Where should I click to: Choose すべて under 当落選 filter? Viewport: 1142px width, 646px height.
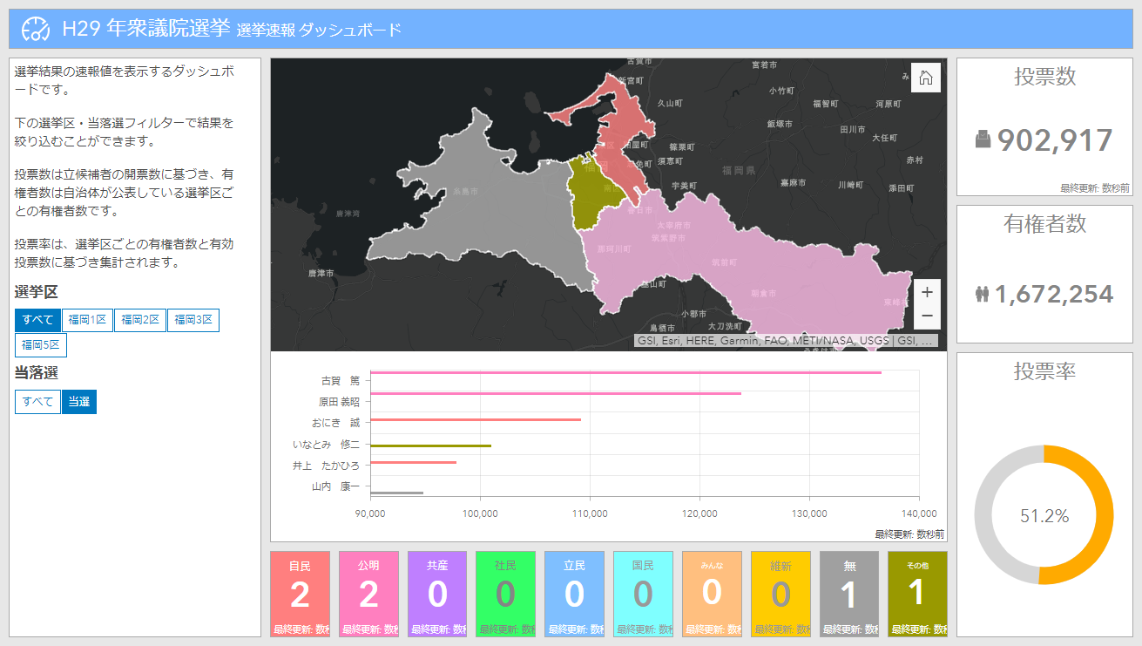37,402
